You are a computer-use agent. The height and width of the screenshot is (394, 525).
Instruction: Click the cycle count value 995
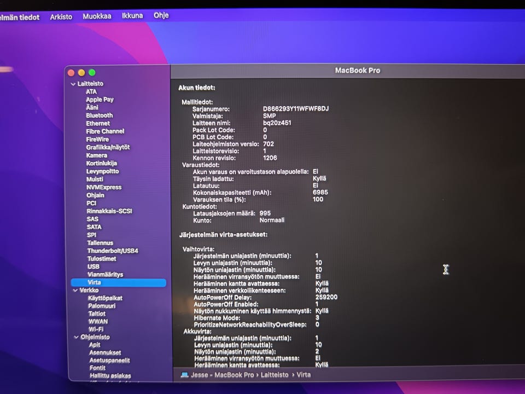click(265, 213)
